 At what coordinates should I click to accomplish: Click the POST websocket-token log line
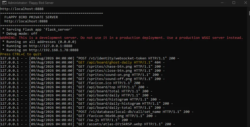click(x=90, y=58)
